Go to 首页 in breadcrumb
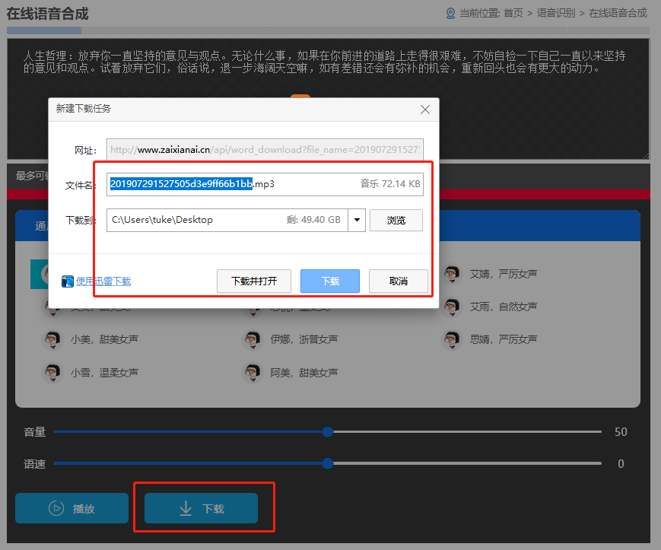 513,14
